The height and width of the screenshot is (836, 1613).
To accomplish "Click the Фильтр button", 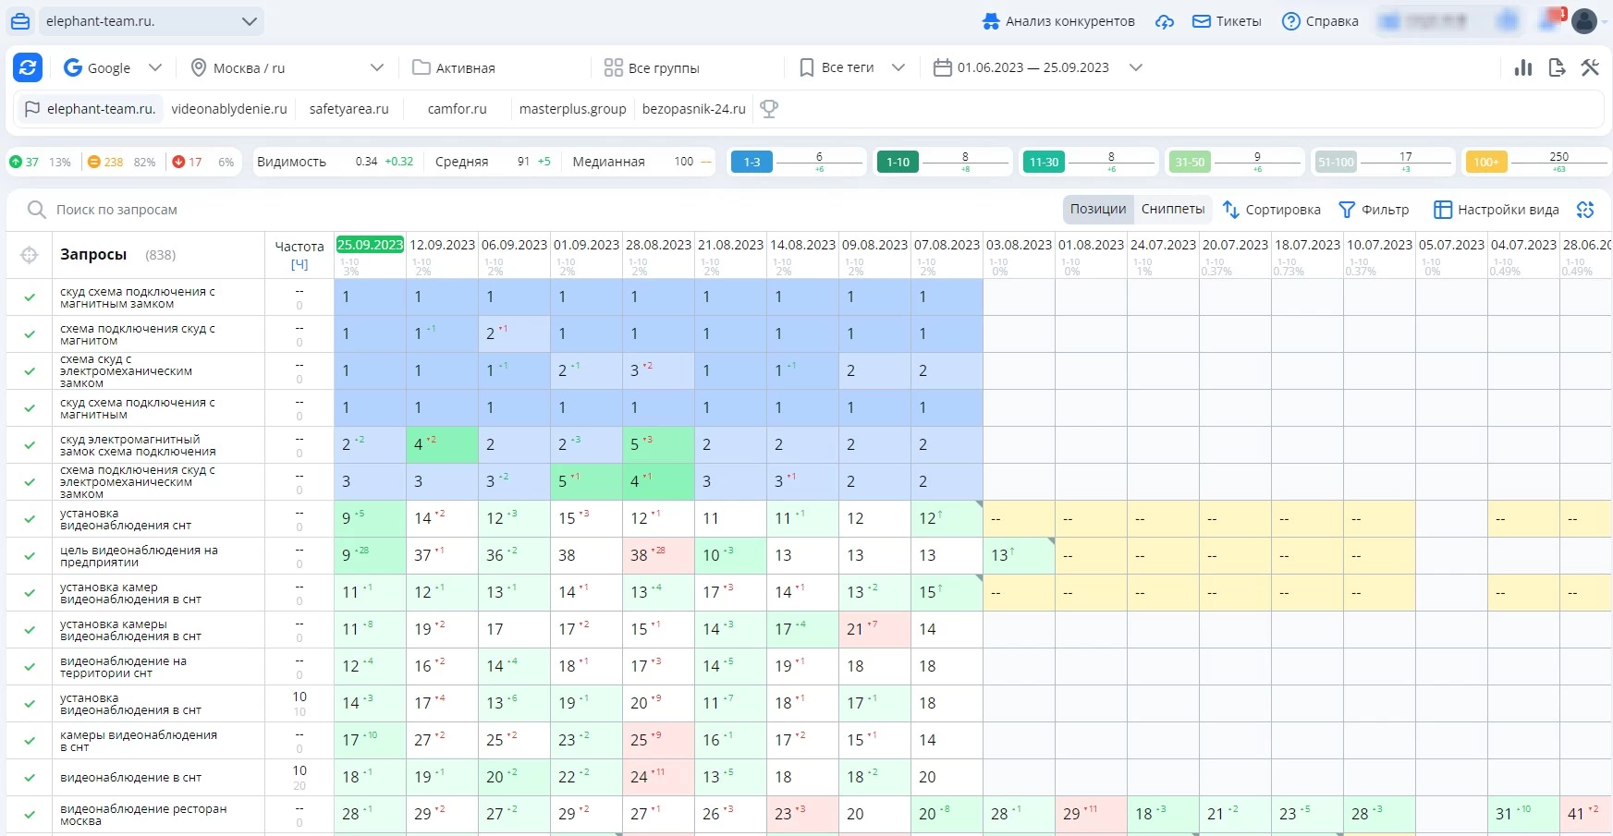I will click(x=1374, y=210).
